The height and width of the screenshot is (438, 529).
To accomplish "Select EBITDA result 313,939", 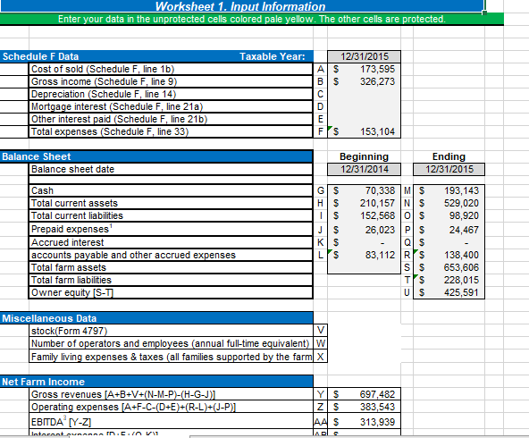I will point(364,422).
